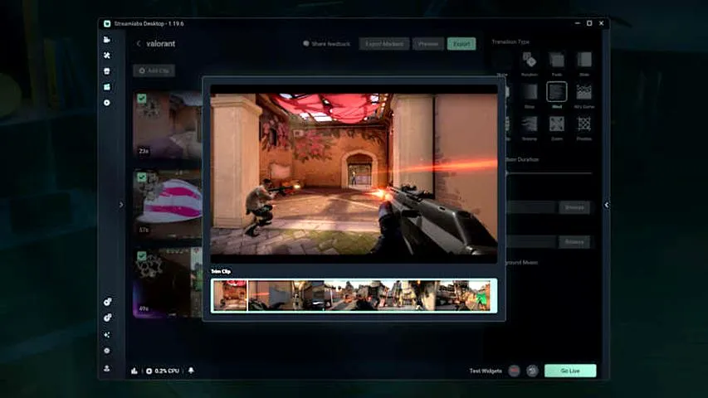Screen dimensions: 708x398
Task: Collapse the right panel with arrow
Action: coord(606,205)
